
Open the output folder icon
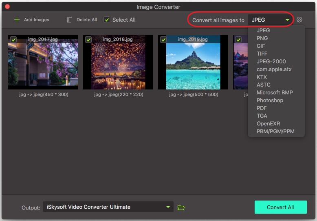(x=181, y=208)
